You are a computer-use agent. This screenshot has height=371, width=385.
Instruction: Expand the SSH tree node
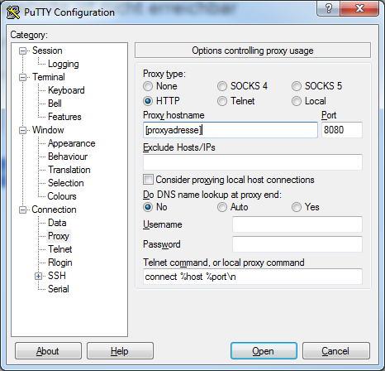38,276
